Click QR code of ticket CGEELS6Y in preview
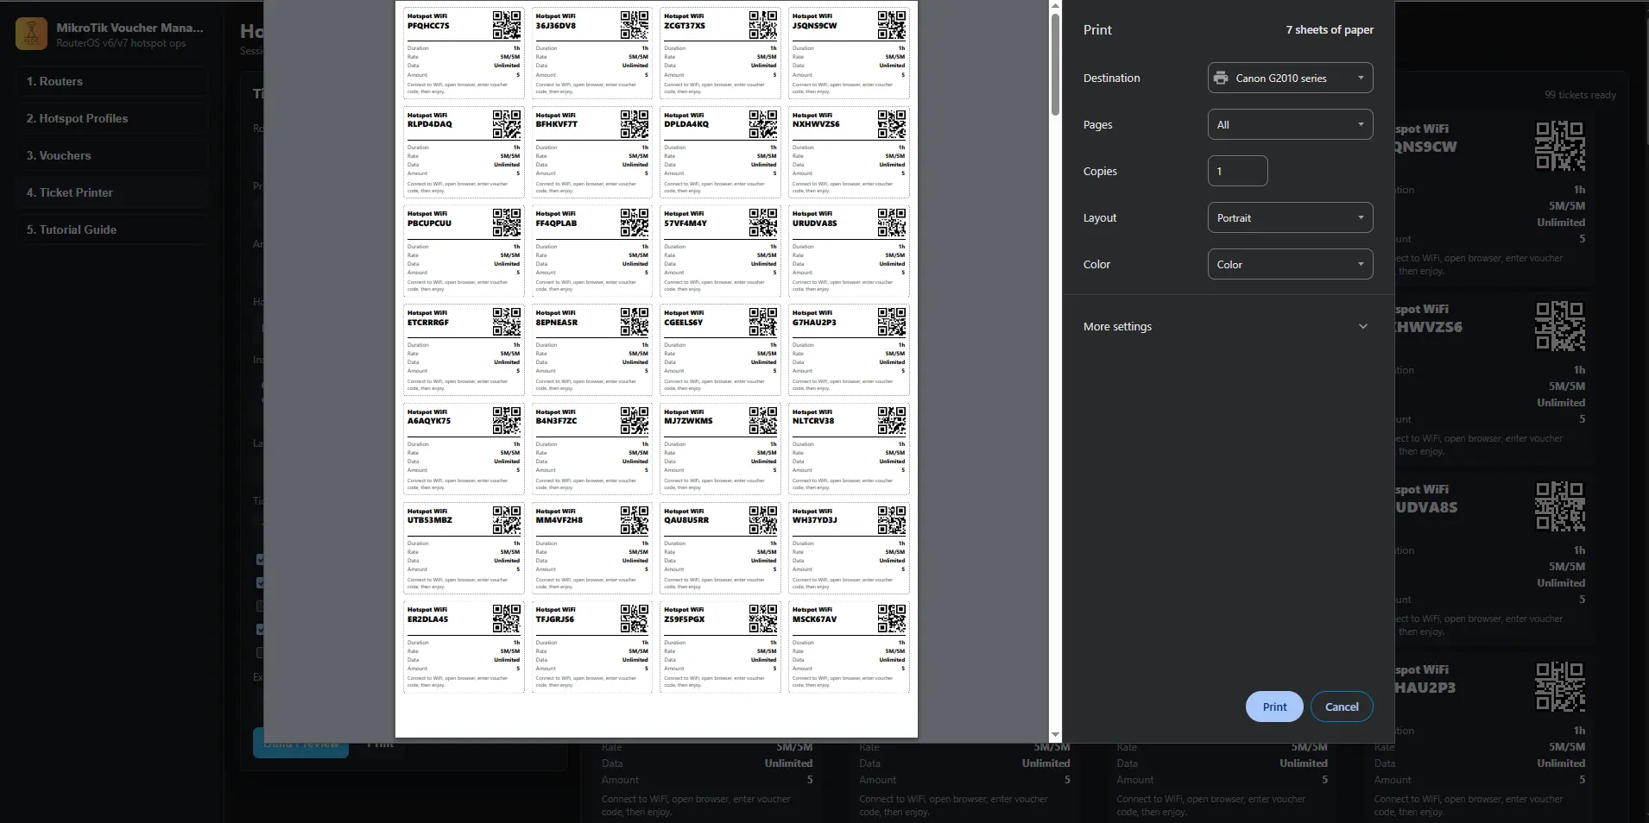Image resolution: width=1649 pixels, height=823 pixels. tap(763, 322)
